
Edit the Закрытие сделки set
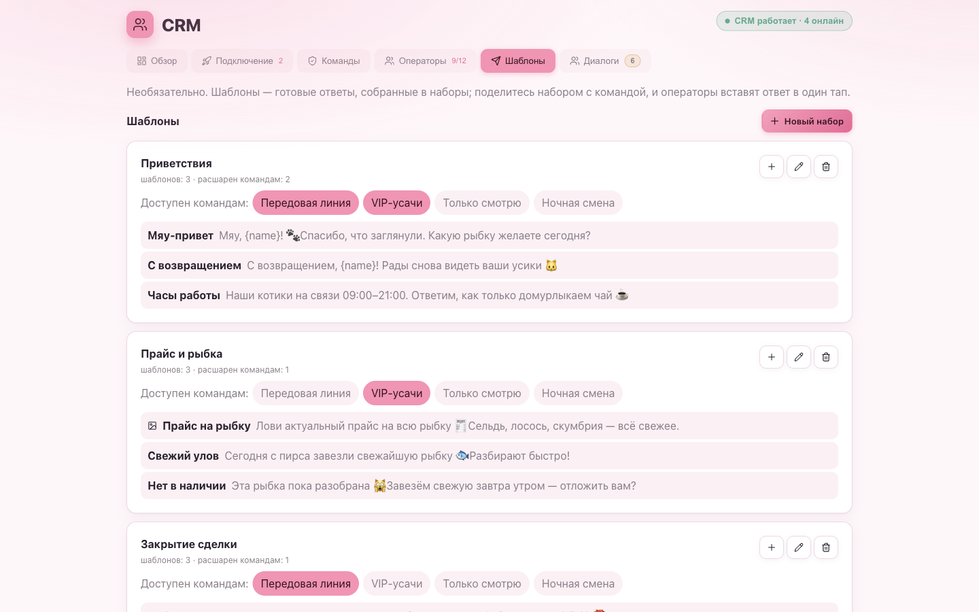[799, 547]
